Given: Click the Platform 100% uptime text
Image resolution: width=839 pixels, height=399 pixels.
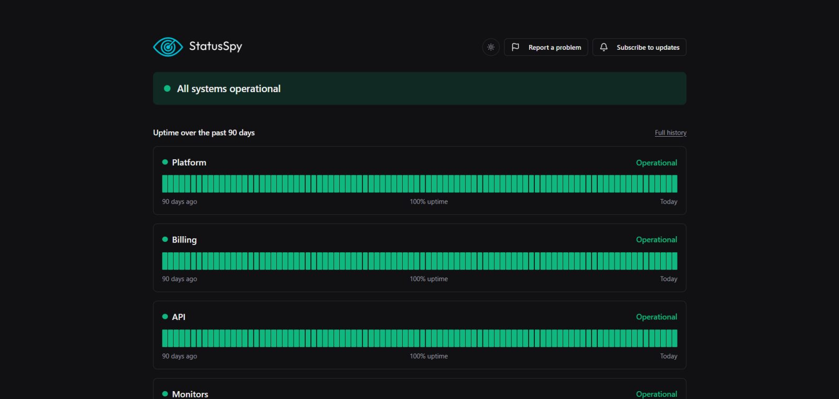Looking at the screenshot, I should (429, 202).
